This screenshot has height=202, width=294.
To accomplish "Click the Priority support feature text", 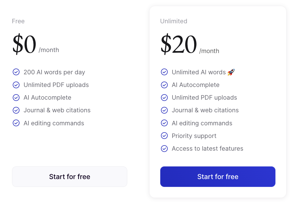I will [194, 136].
